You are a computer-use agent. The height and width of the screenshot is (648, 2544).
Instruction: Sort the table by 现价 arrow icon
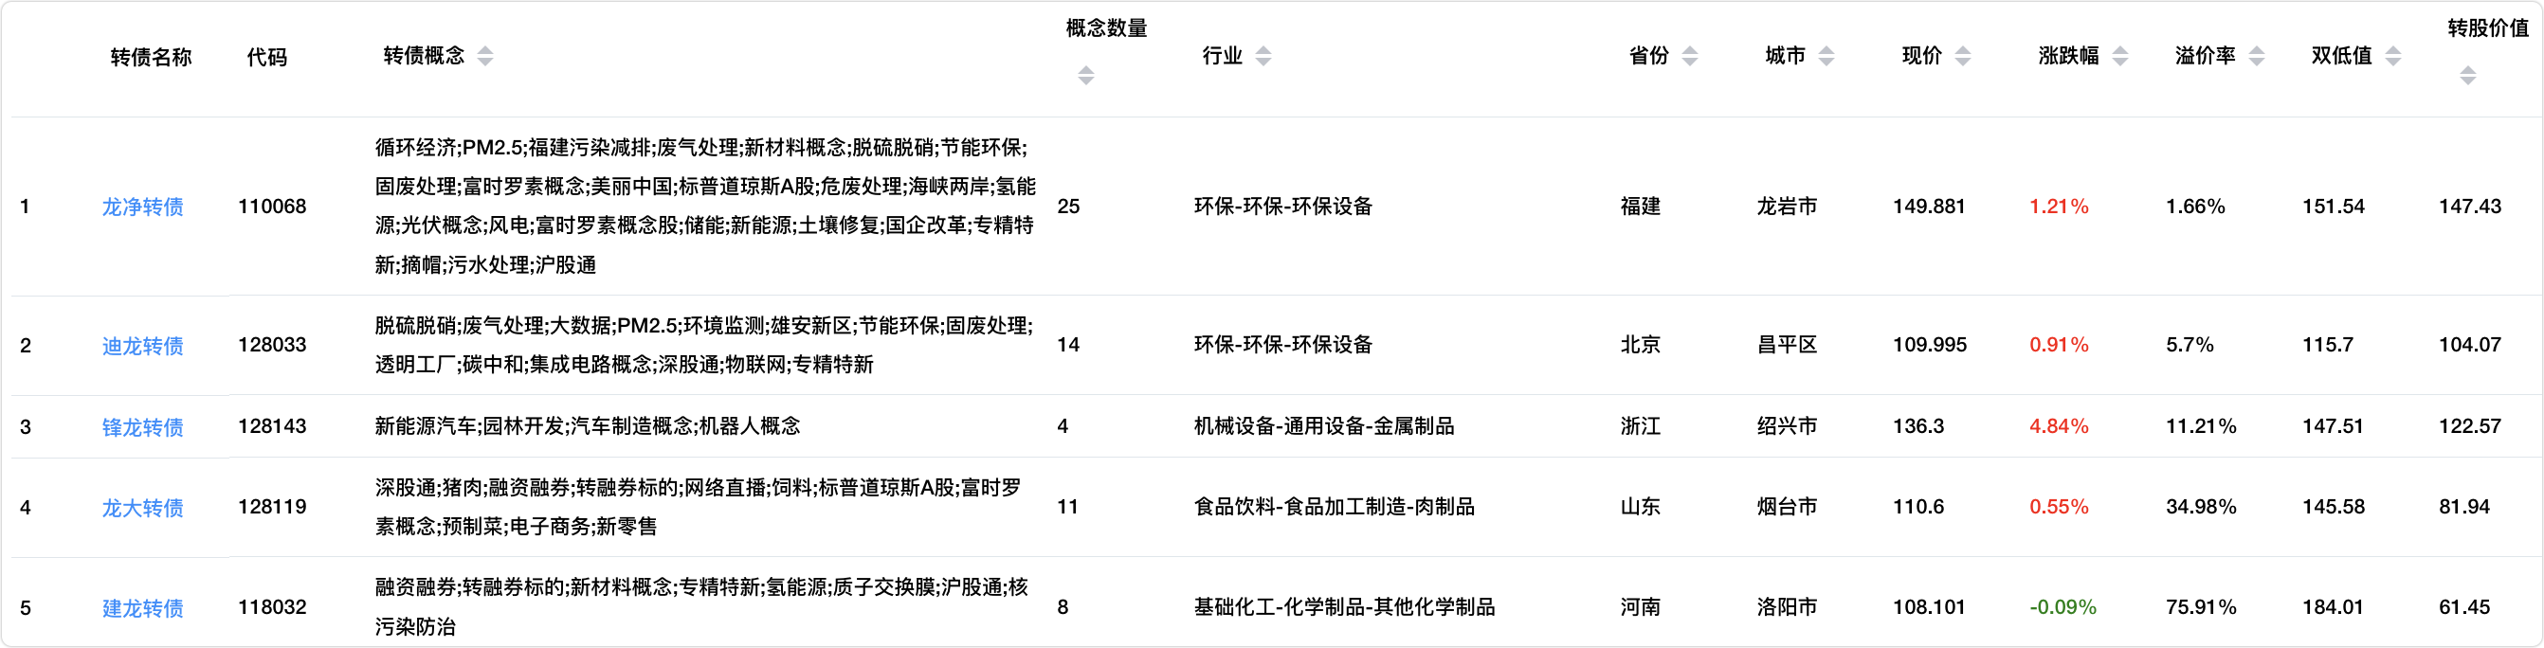1962,56
